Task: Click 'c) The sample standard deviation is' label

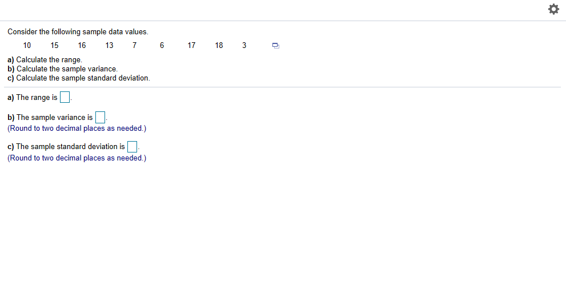Action: tap(66, 147)
